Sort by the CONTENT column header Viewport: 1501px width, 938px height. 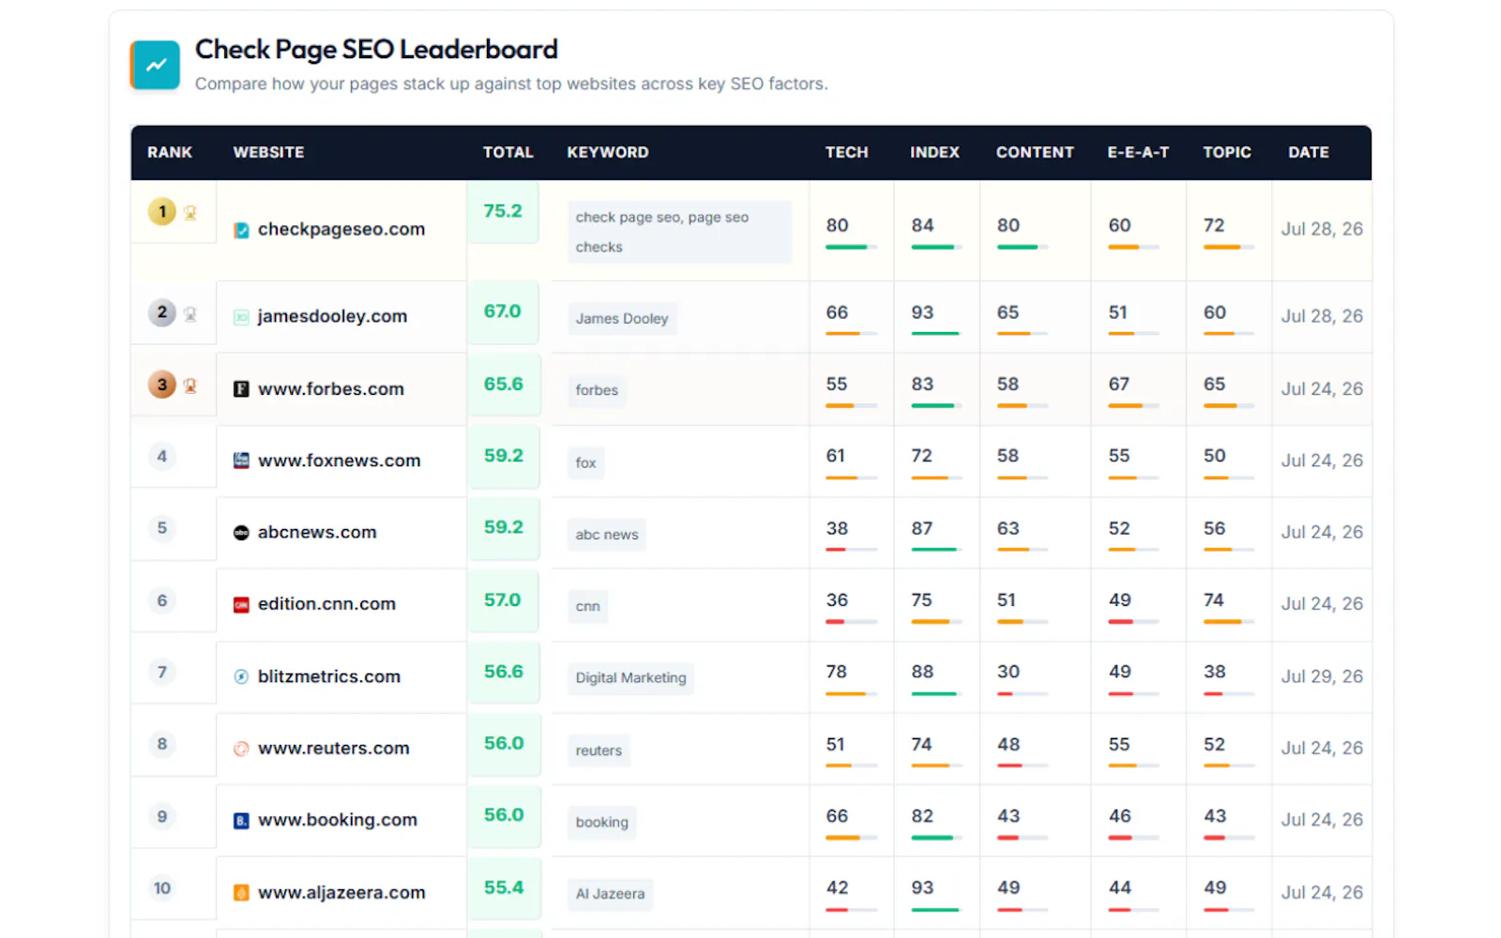(1035, 152)
